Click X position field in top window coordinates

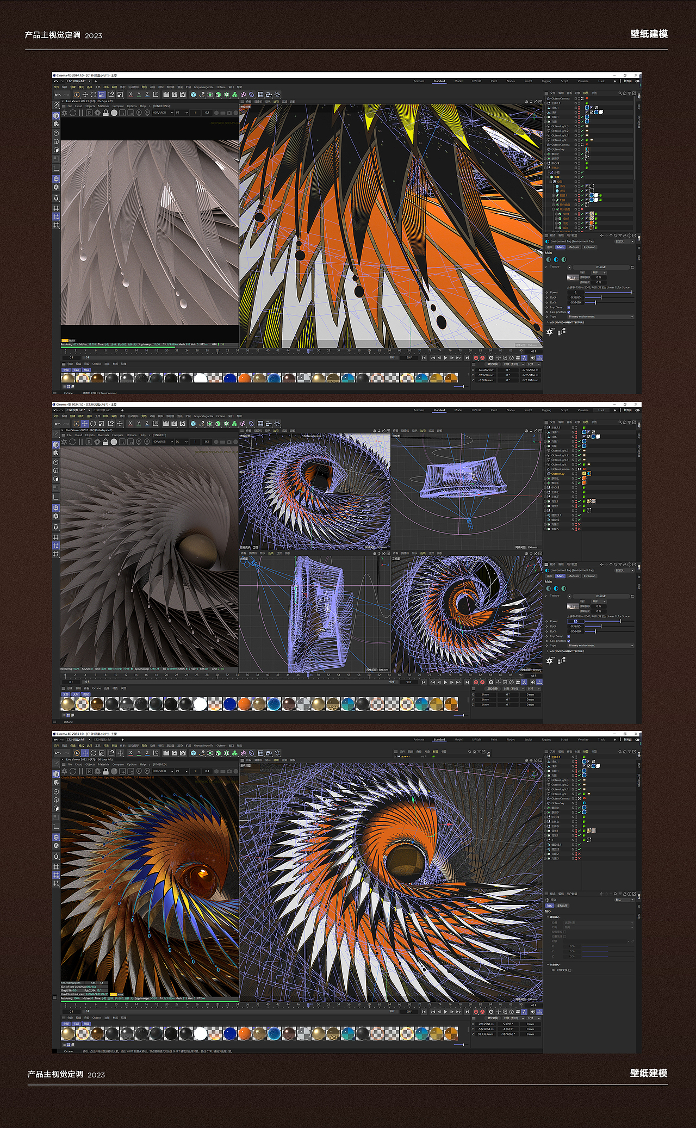click(x=486, y=370)
